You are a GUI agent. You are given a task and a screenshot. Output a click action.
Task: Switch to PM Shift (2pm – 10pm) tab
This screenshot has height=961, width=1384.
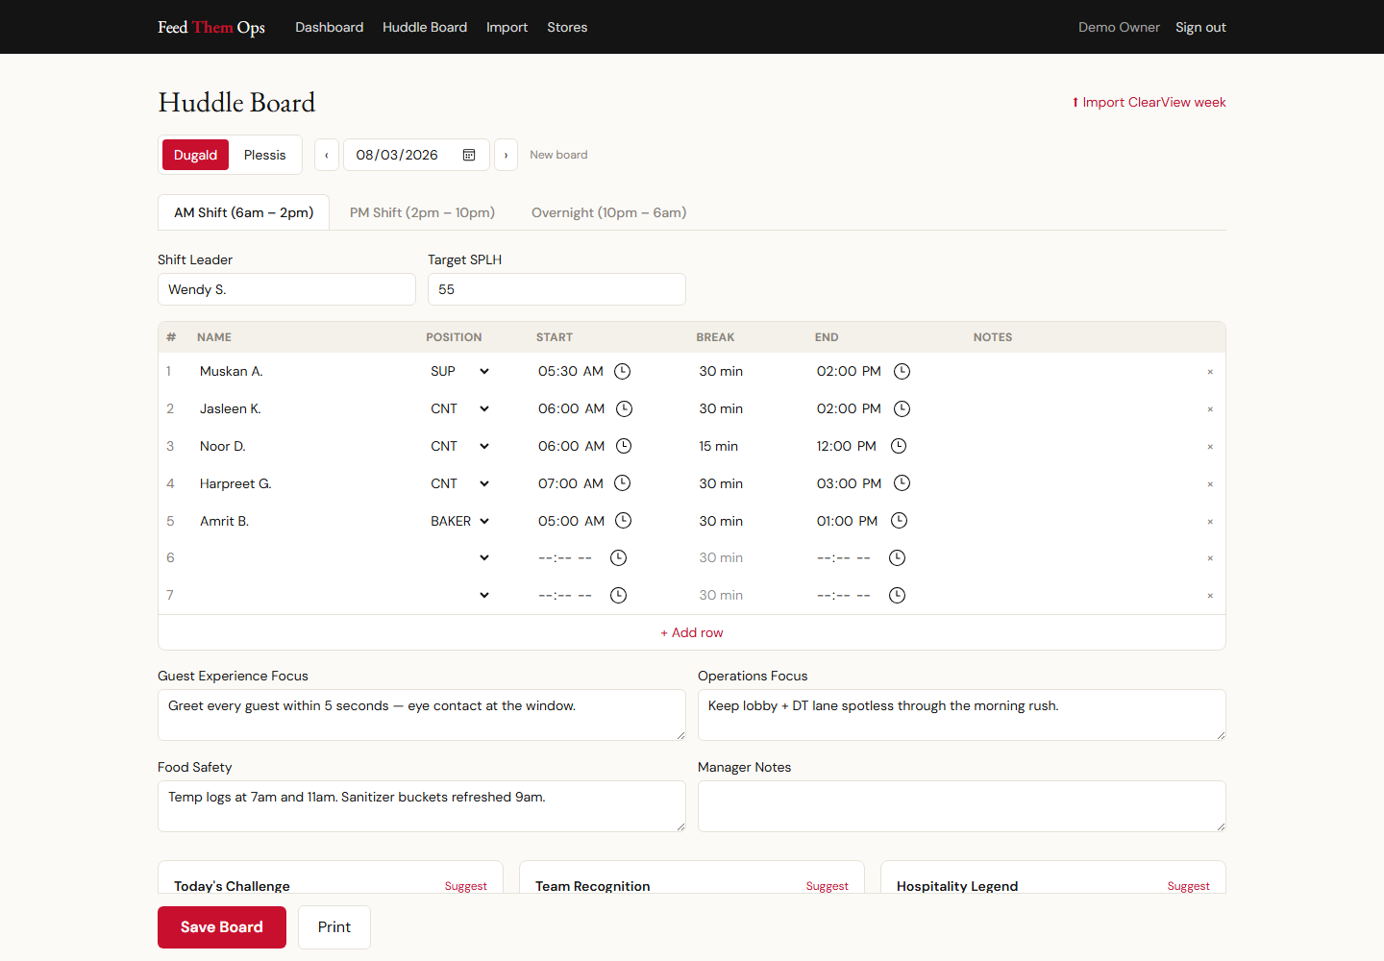tap(422, 212)
